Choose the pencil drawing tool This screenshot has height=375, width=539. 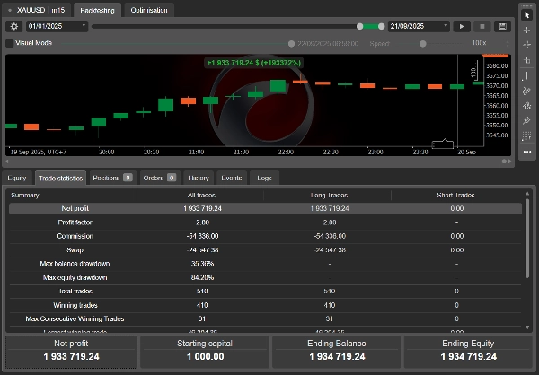pyautogui.click(x=526, y=91)
